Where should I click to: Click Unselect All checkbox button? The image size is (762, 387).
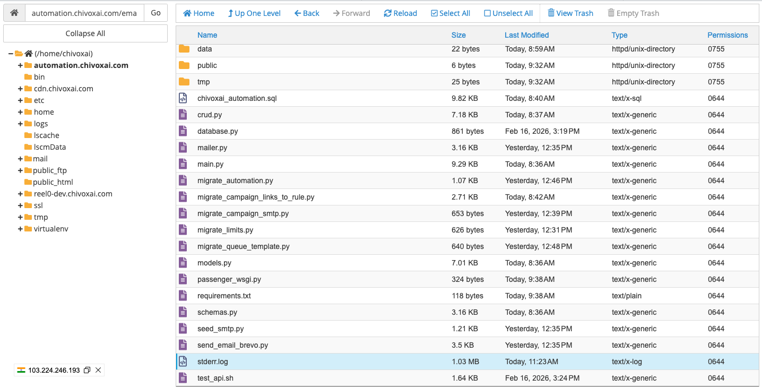coord(508,13)
